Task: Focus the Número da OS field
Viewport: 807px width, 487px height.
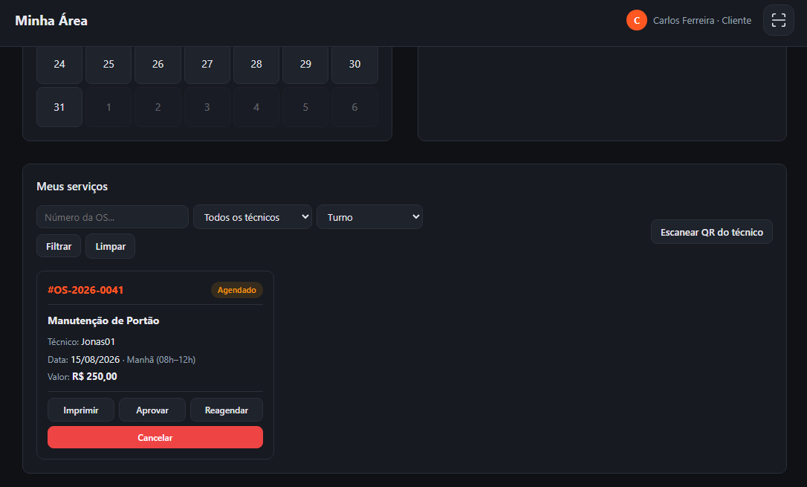Action: pyautogui.click(x=112, y=216)
